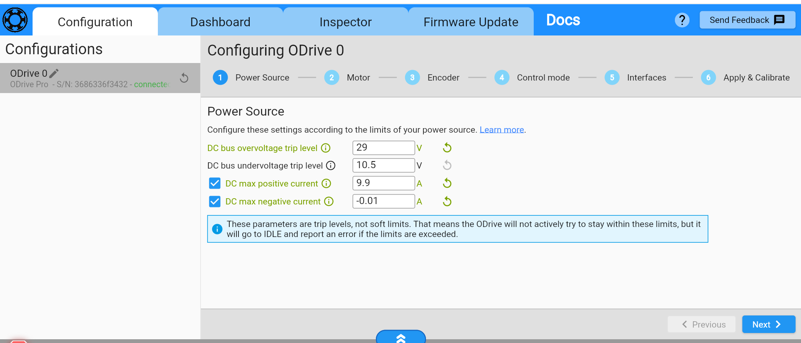Click the overvoltage trip level input showing 29

tap(384, 148)
